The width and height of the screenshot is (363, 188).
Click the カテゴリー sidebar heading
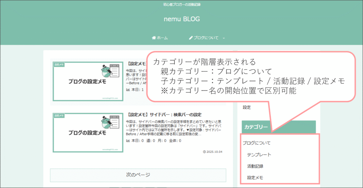click(256, 127)
